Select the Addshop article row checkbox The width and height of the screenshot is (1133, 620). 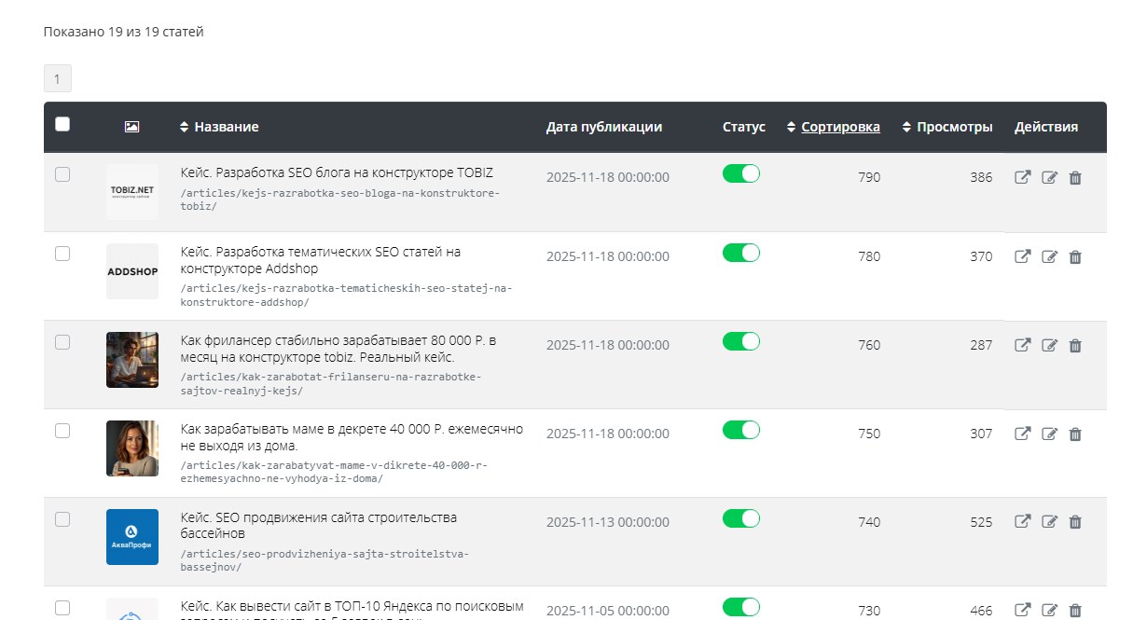pyautogui.click(x=62, y=253)
